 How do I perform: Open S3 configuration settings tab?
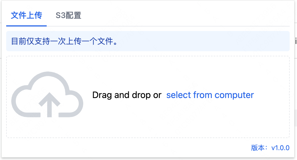pos(68,15)
